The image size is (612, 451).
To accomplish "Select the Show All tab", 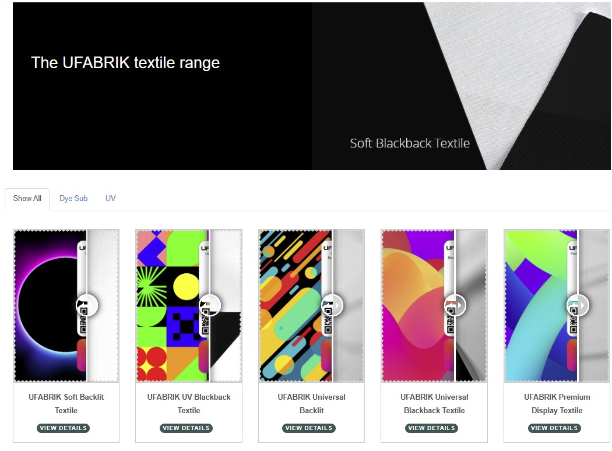I will point(27,198).
